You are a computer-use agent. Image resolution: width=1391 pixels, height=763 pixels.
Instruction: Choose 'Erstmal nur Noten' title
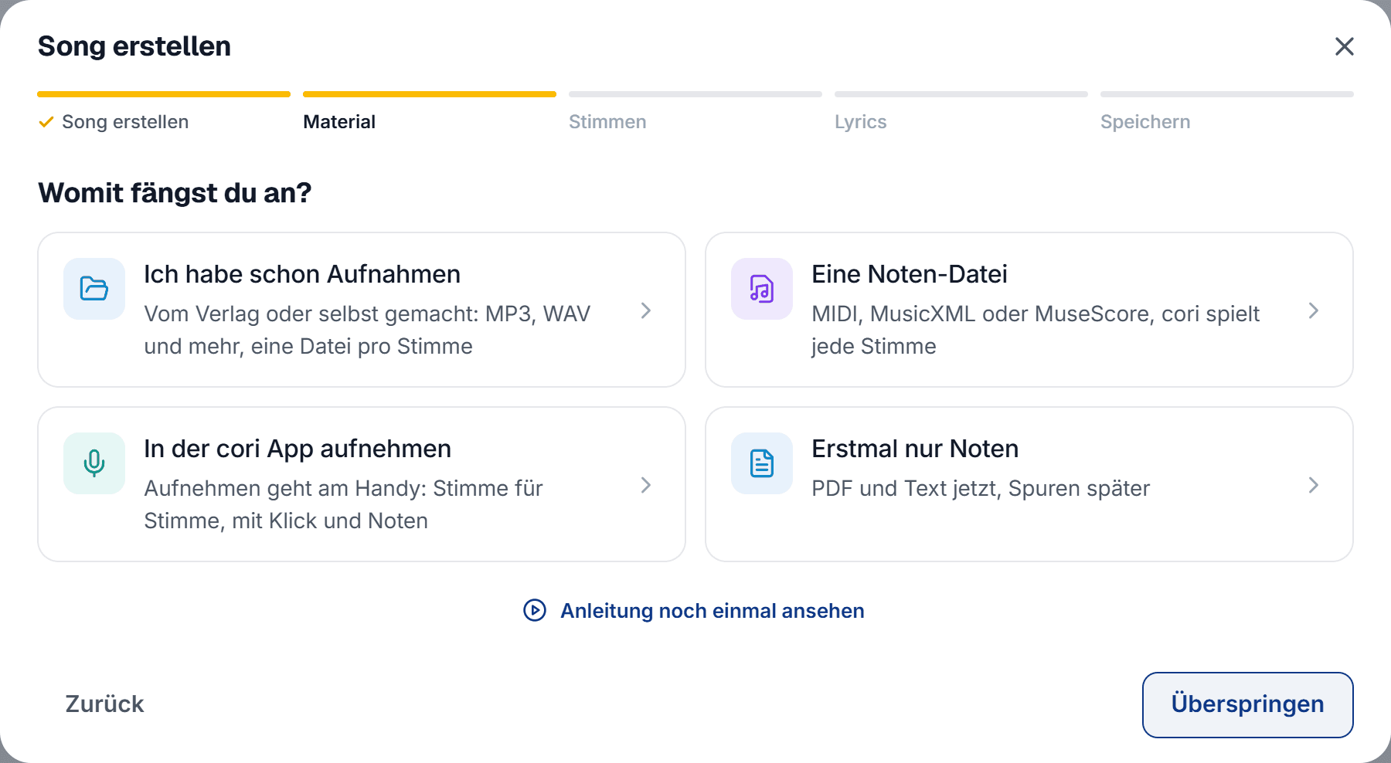pyautogui.click(x=915, y=449)
